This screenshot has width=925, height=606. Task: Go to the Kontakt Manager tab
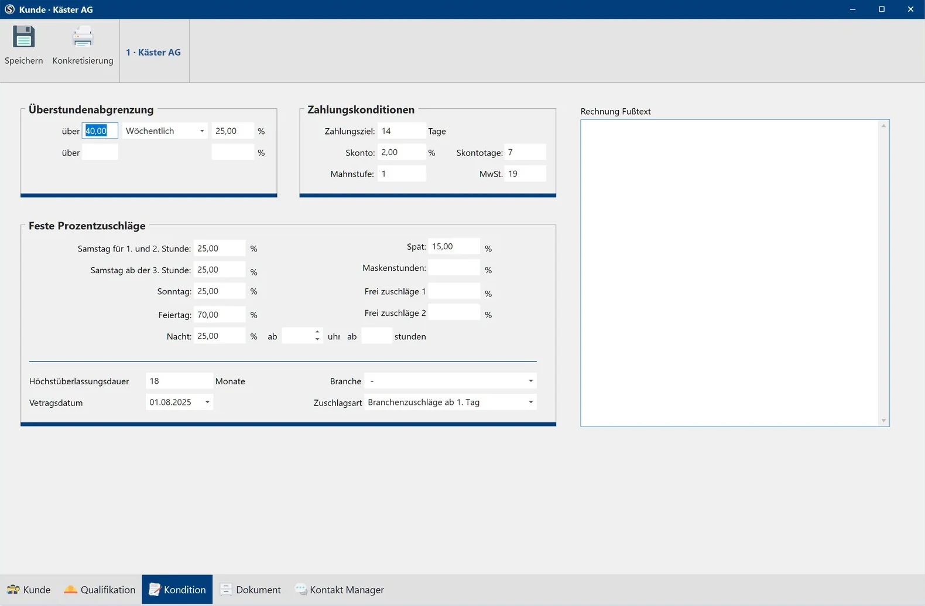click(340, 590)
